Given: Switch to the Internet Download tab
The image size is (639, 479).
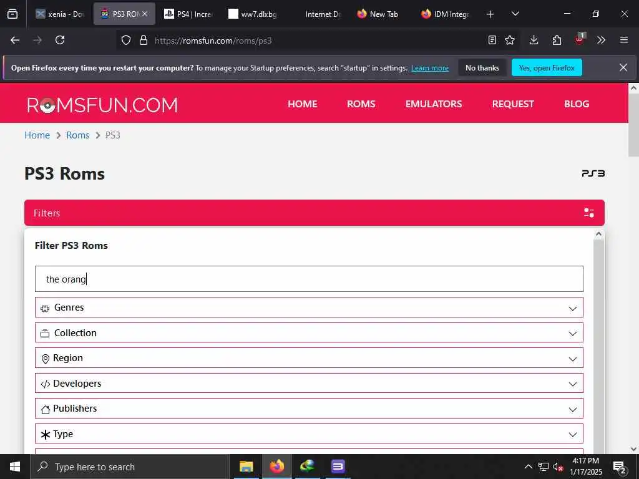Looking at the screenshot, I should 317,14.
